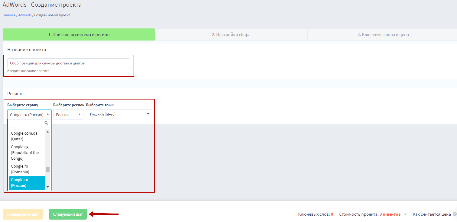Viewport: 457px width, 222px height.
Task: Click the Выберите страну label
Action: click(x=23, y=105)
